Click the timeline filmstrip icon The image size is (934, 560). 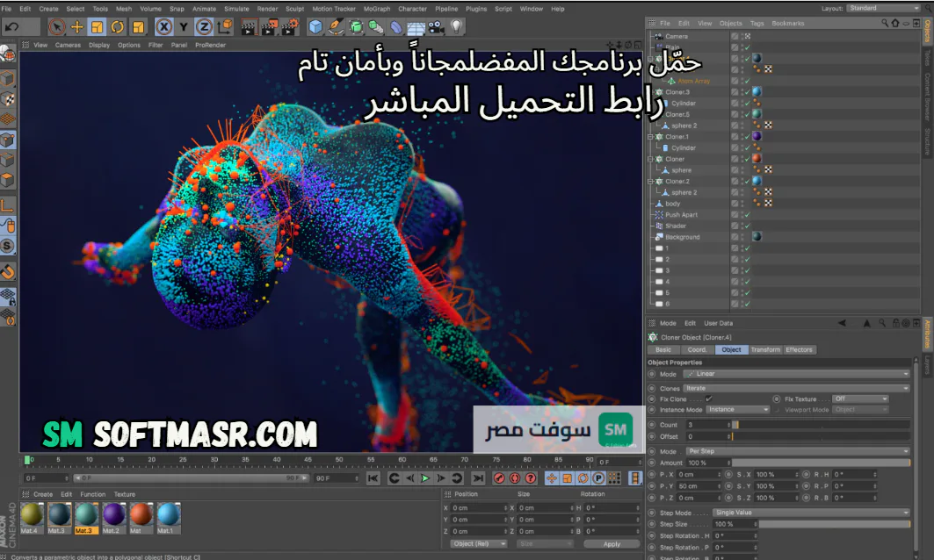(x=635, y=477)
